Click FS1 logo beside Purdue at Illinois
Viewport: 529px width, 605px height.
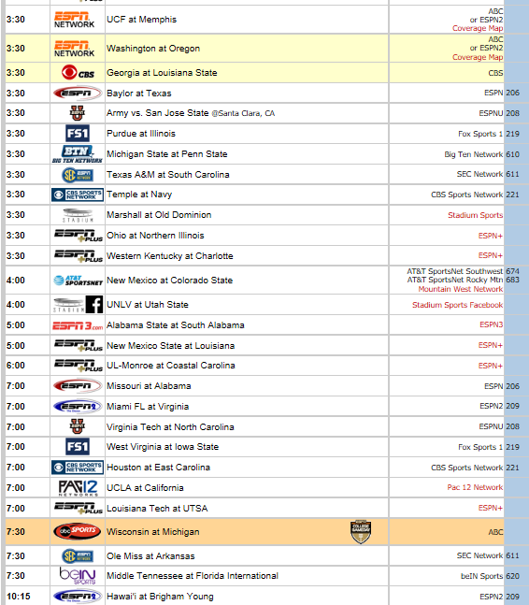pos(78,134)
